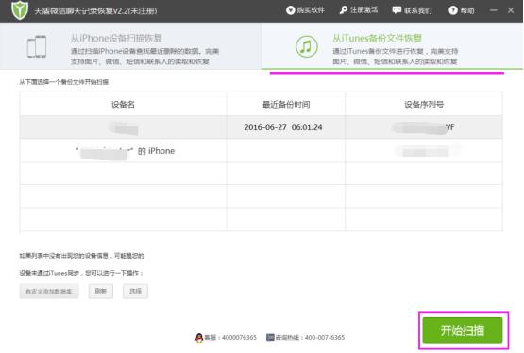Click the two-phones device icon
The width and height of the screenshot is (524, 353).
tap(37, 46)
